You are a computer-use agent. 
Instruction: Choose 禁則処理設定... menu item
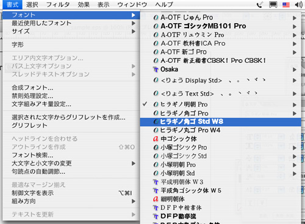click(71, 96)
